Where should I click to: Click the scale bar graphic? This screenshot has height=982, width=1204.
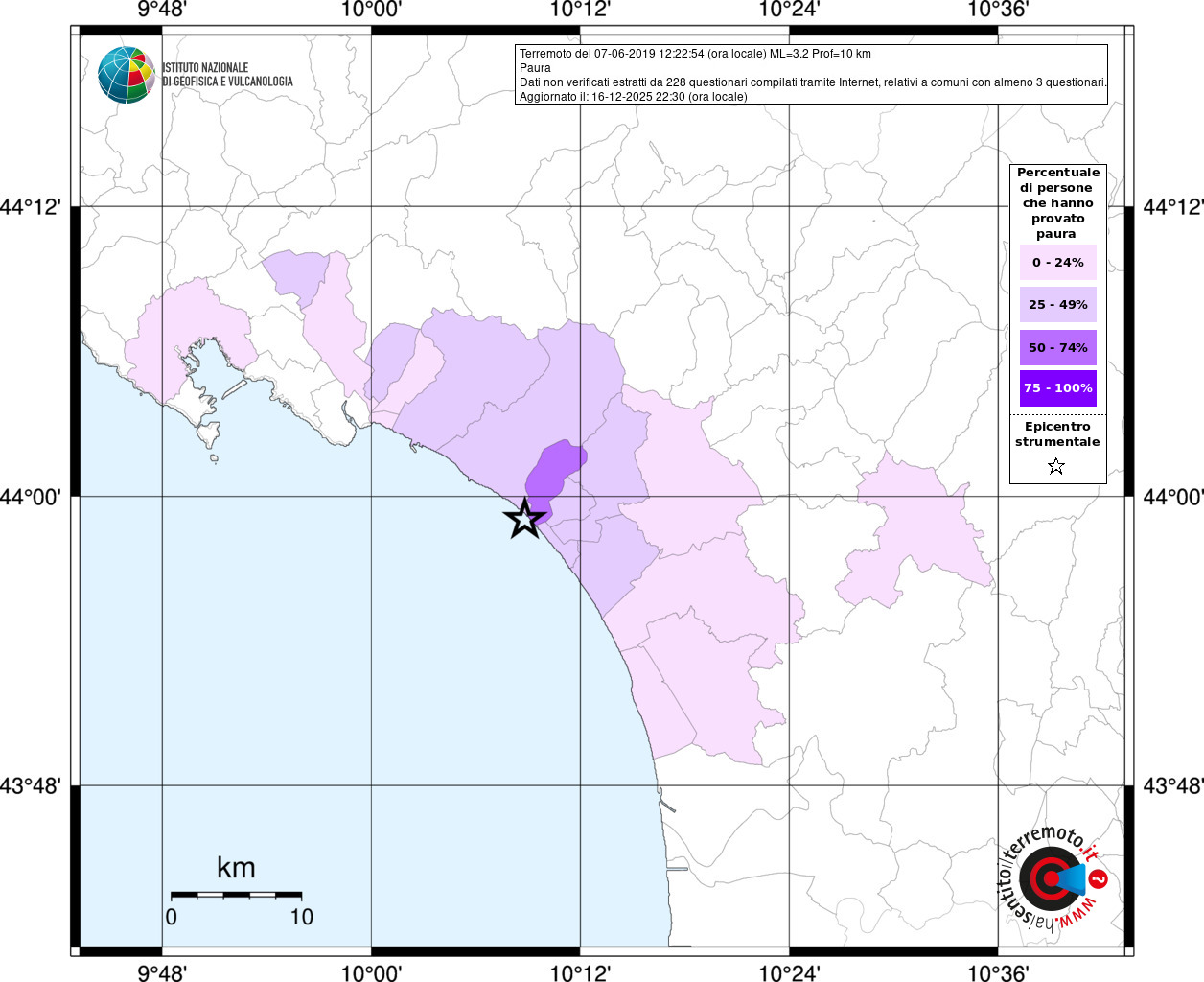(x=236, y=895)
